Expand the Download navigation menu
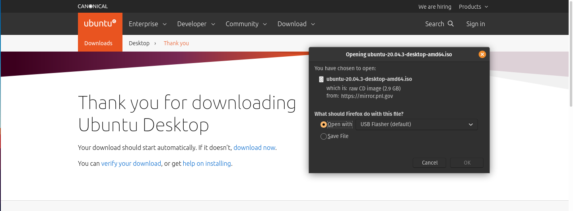This screenshot has height=211, width=573. click(296, 24)
